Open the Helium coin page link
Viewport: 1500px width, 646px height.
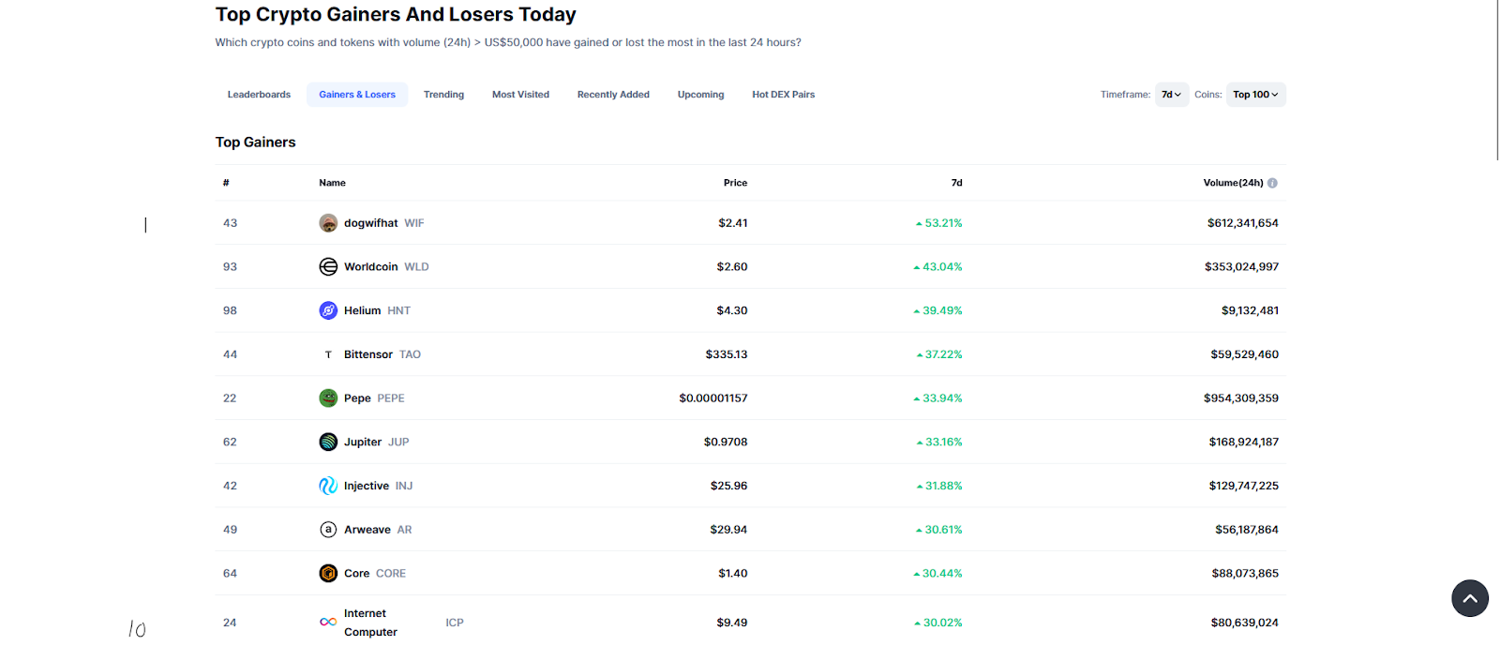(x=363, y=310)
